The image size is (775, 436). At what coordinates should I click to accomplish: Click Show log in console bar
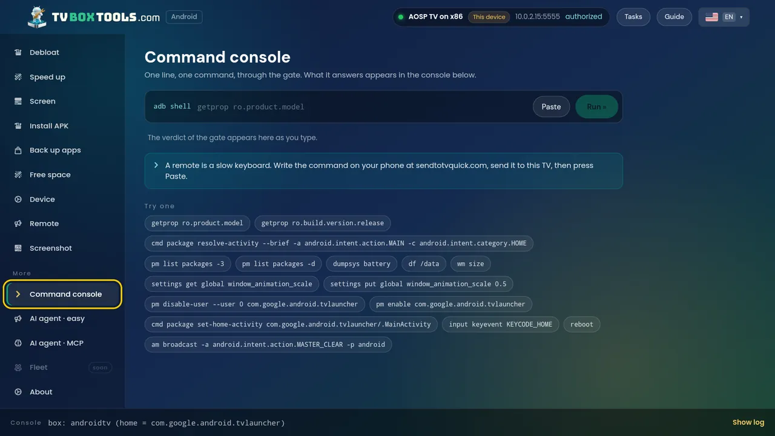(748, 423)
